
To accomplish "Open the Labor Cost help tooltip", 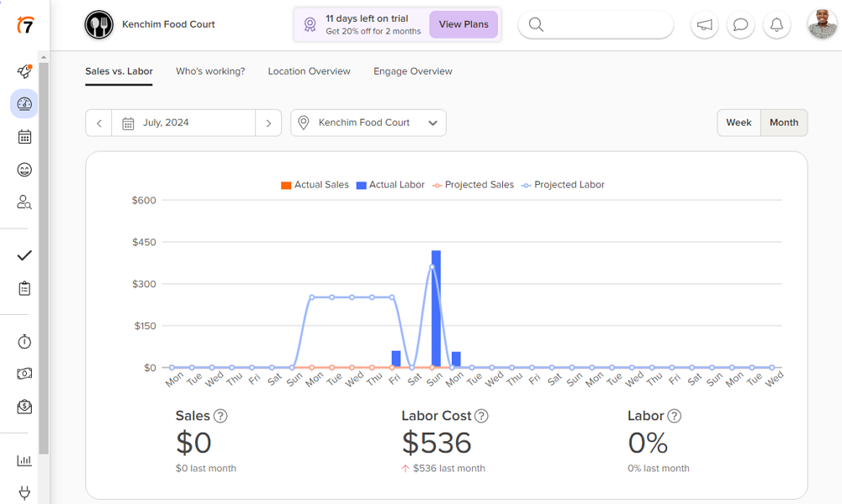I will pyautogui.click(x=481, y=415).
